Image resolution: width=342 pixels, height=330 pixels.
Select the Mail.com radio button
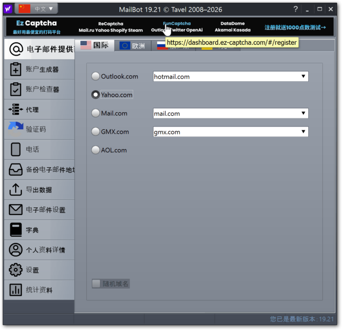point(95,113)
